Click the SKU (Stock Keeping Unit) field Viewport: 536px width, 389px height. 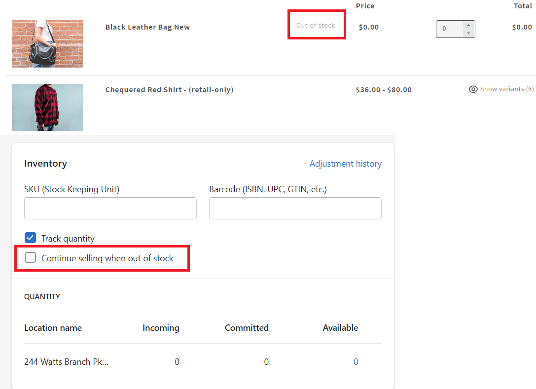(110, 208)
